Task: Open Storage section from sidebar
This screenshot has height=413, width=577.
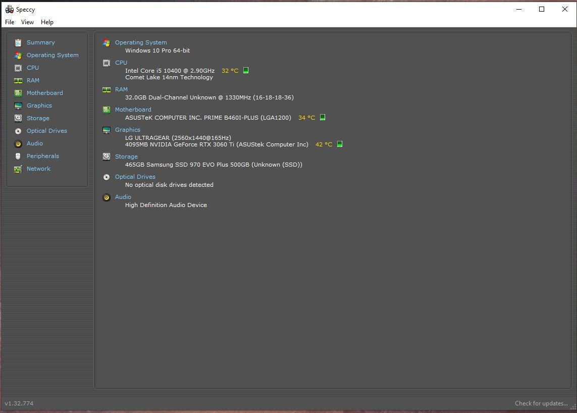Action: (38, 118)
